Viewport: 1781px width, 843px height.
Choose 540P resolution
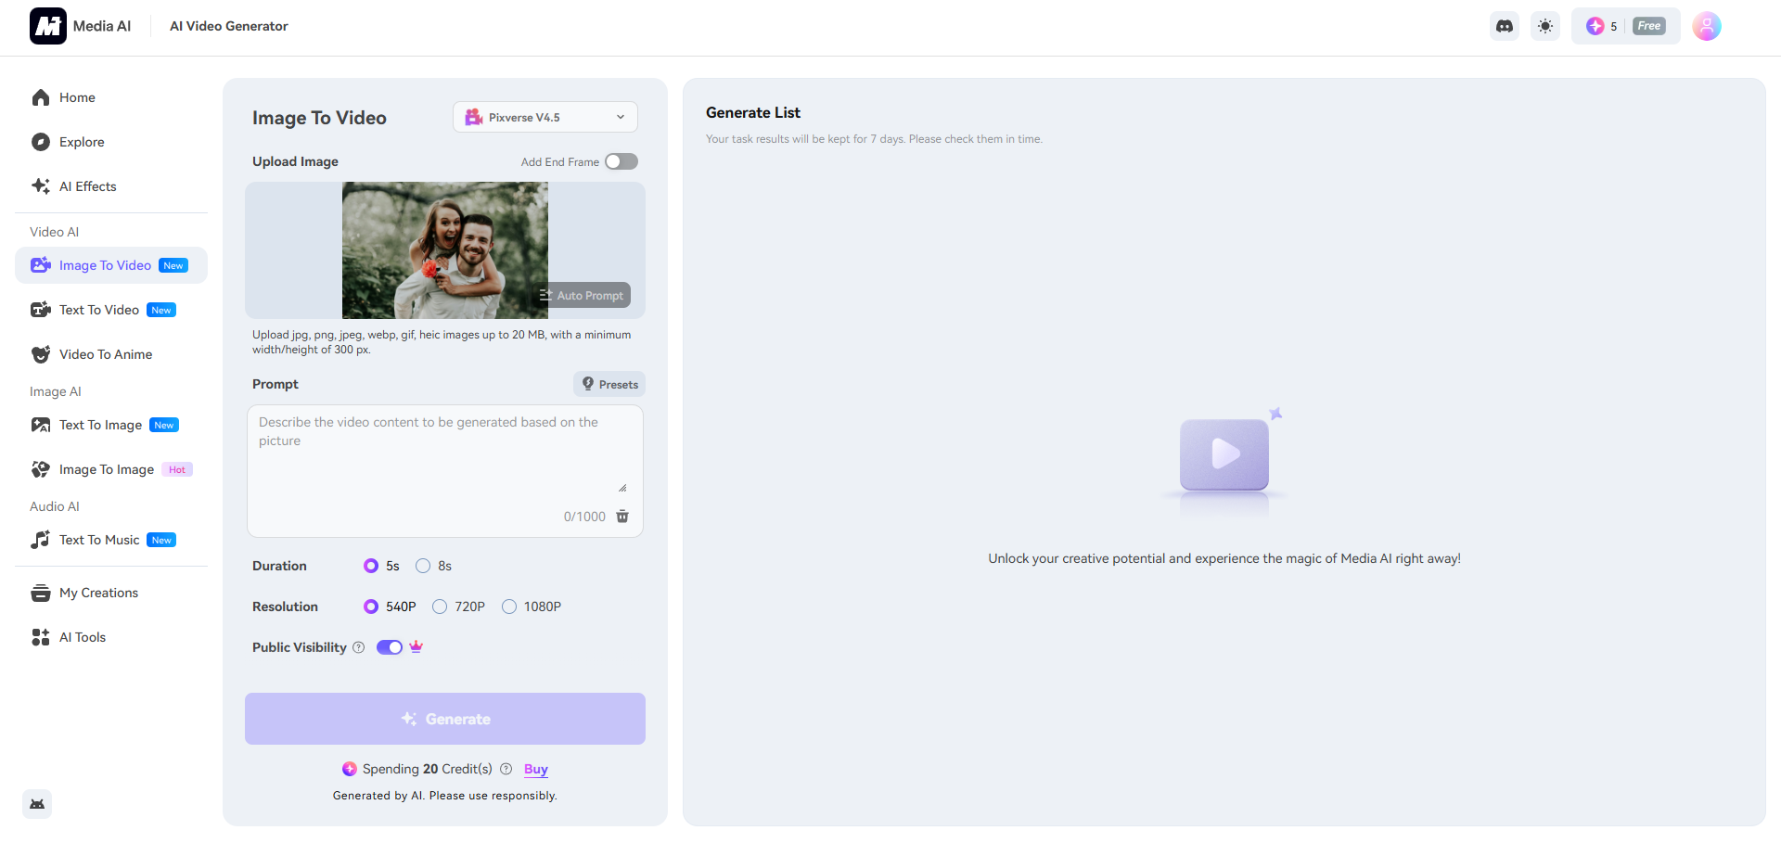tap(371, 607)
